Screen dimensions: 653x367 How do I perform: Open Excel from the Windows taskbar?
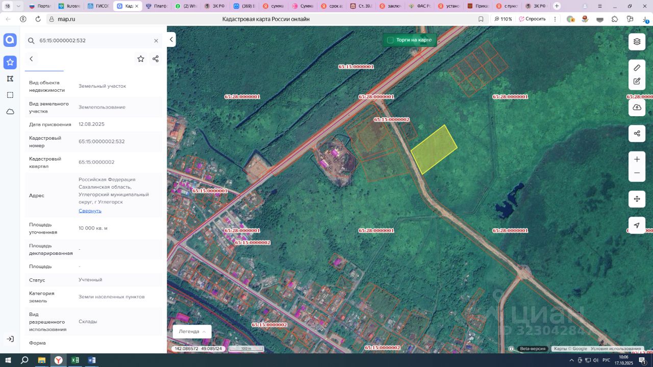click(75, 360)
